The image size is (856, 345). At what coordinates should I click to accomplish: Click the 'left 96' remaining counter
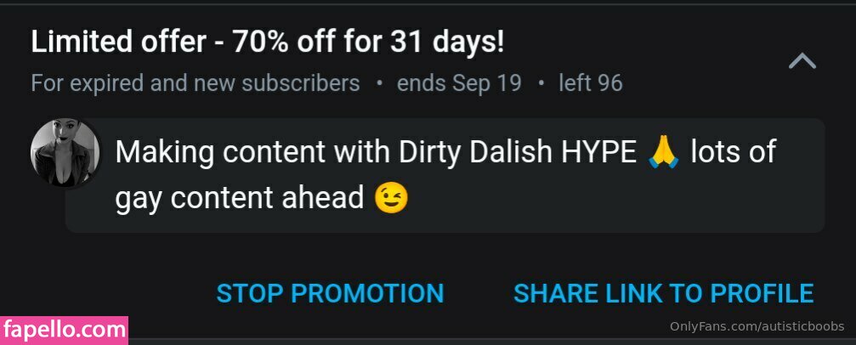[x=590, y=83]
